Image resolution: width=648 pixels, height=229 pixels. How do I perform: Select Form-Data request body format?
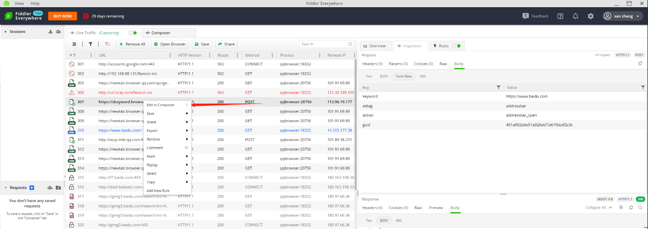tap(404, 76)
